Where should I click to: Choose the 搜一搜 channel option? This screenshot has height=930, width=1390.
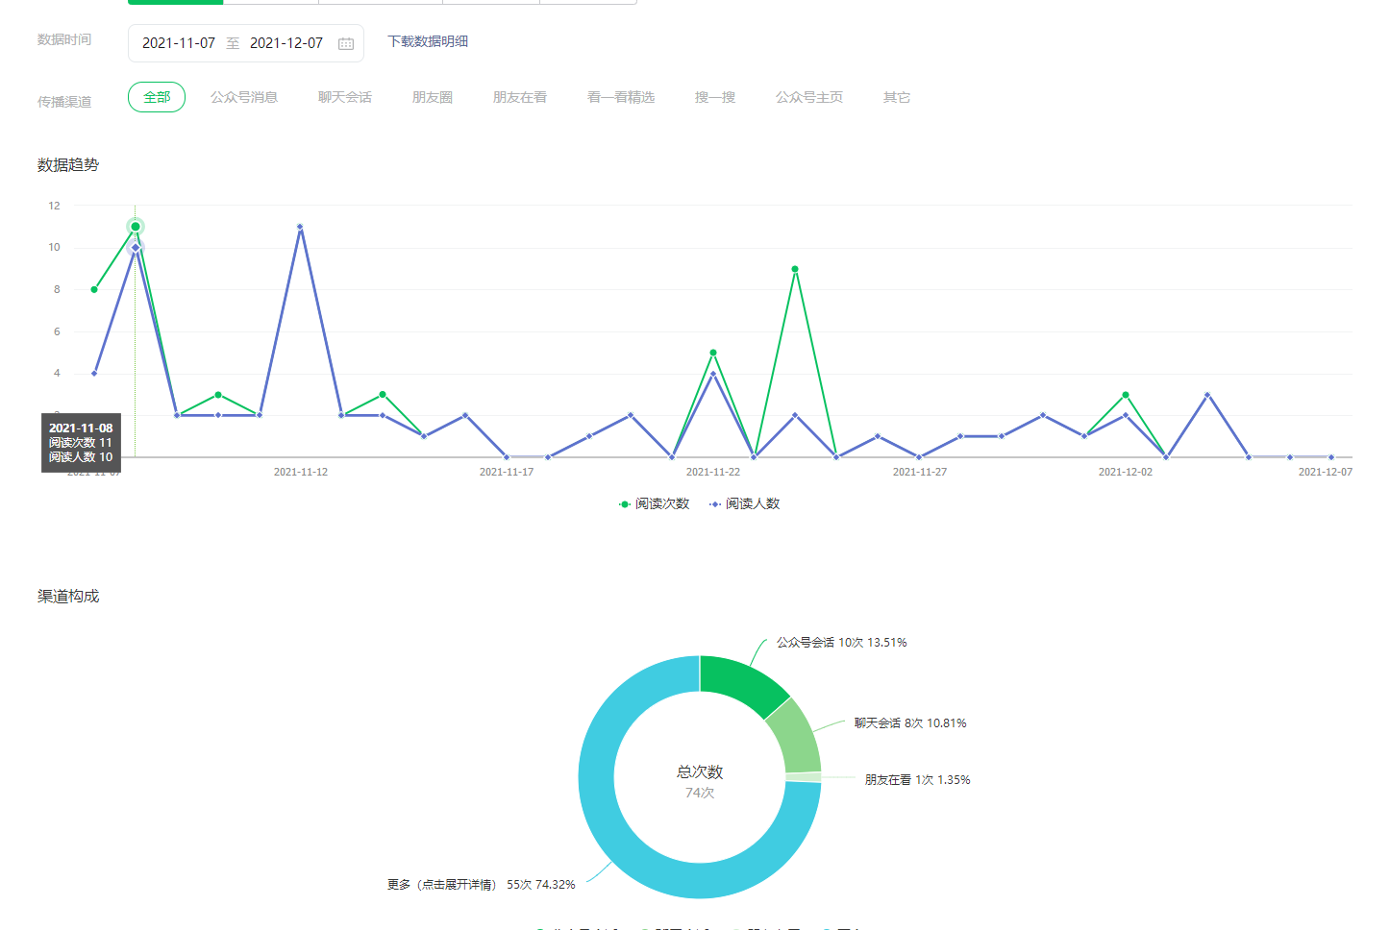tap(715, 97)
